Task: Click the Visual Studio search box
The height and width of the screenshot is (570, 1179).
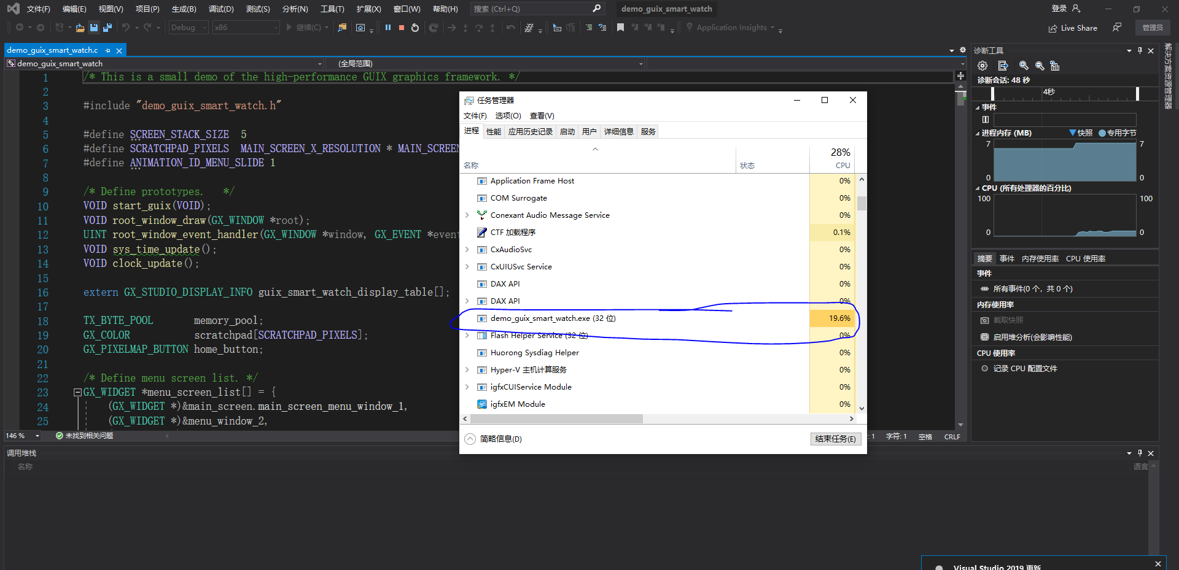Action: coord(537,9)
